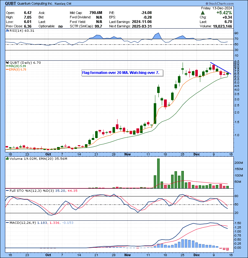Click the blue downtrend line on chart
248x258 pixels.
click(221, 68)
